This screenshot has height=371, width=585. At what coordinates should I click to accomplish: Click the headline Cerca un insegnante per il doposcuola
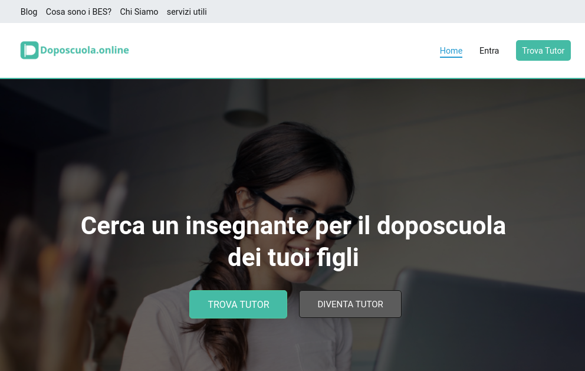tap(293, 226)
